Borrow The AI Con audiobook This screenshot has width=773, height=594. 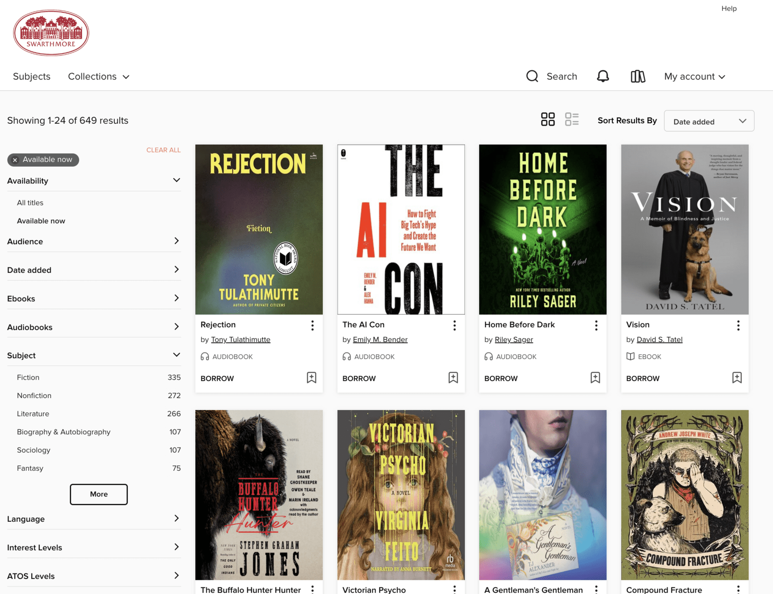coord(359,378)
